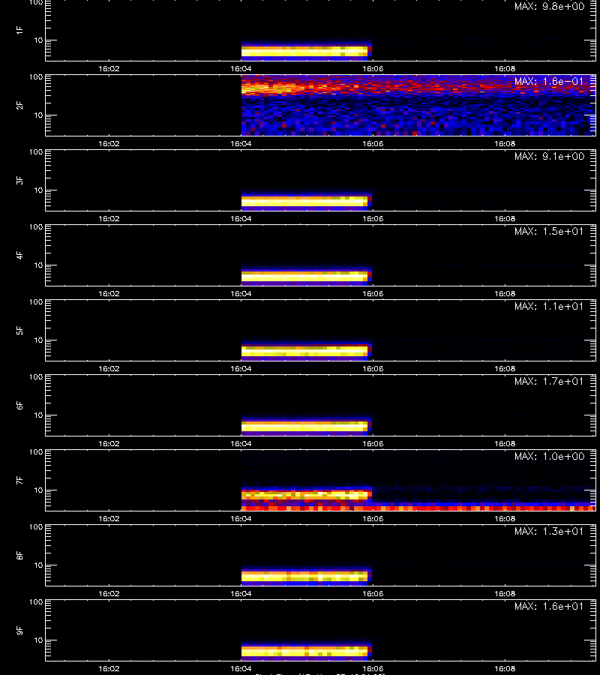Click the 16:04 time label below the 2F panel

[x=241, y=144]
